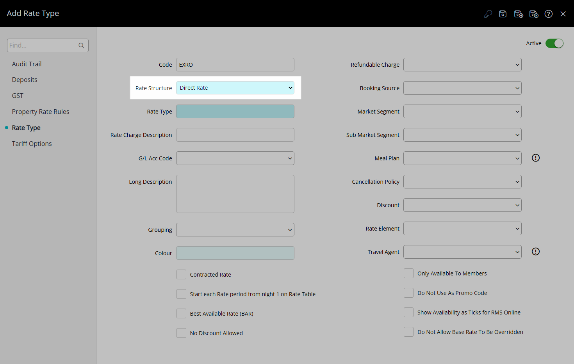Expand the Meal Plan dropdown

462,158
